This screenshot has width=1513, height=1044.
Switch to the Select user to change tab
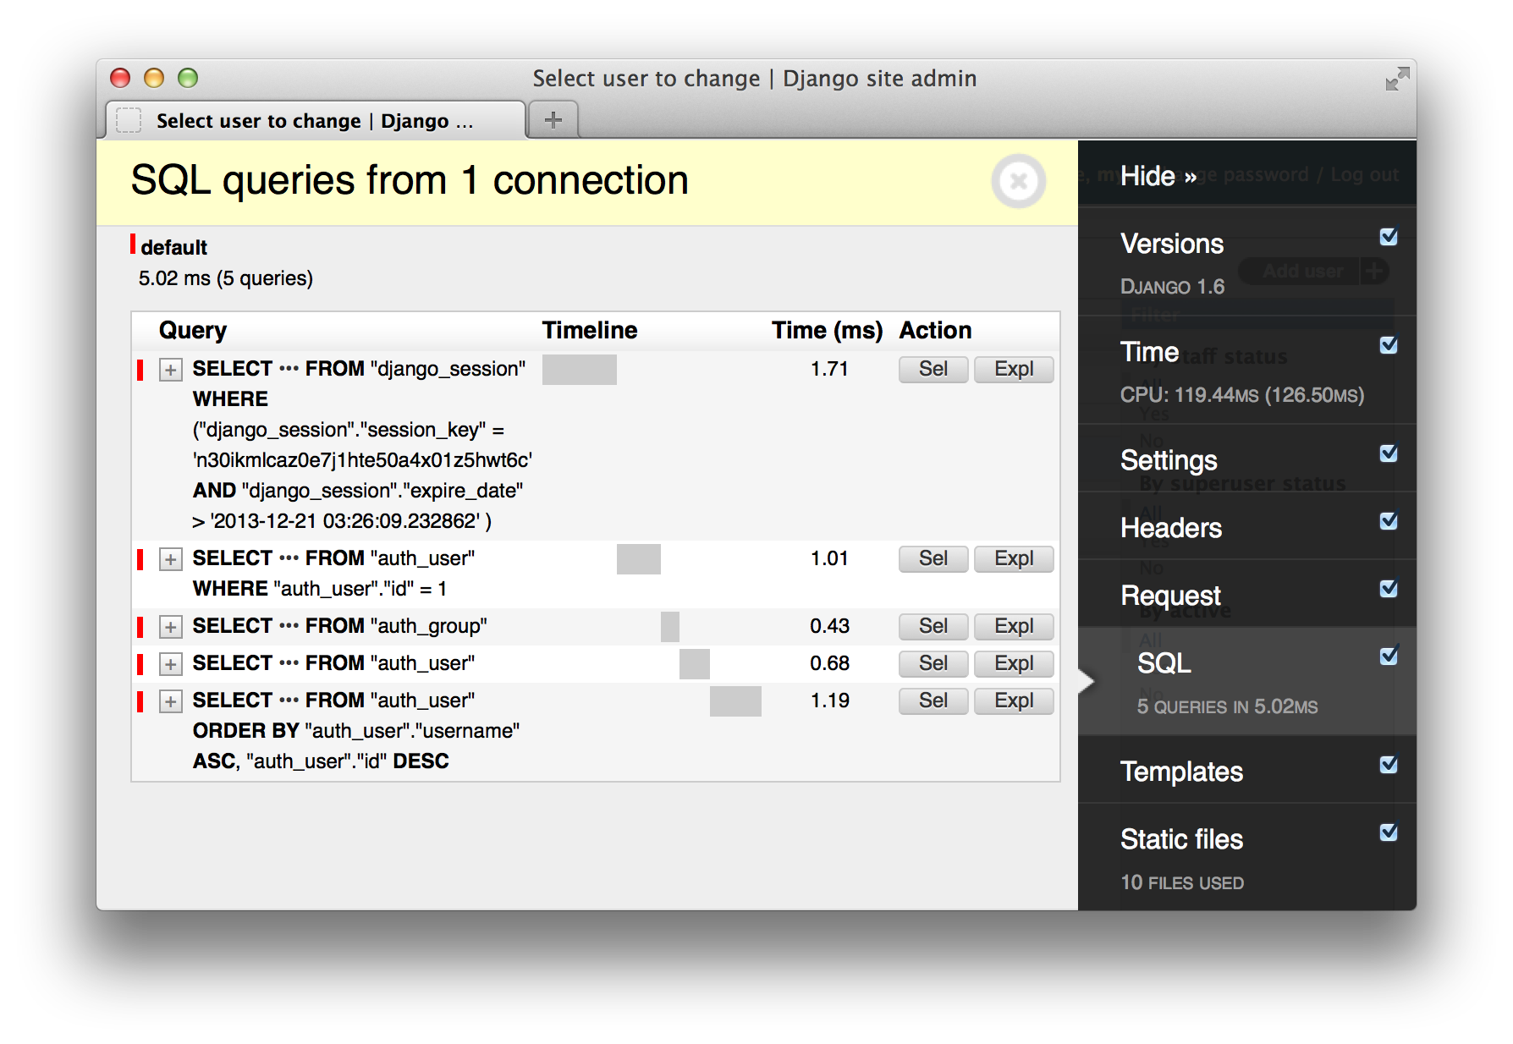[x=313, y=120]
